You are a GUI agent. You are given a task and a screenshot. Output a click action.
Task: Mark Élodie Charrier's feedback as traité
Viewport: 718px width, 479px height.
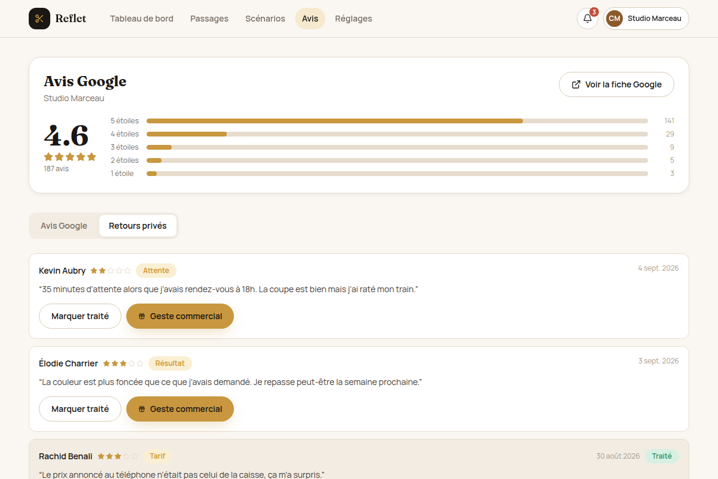point(80,409)
